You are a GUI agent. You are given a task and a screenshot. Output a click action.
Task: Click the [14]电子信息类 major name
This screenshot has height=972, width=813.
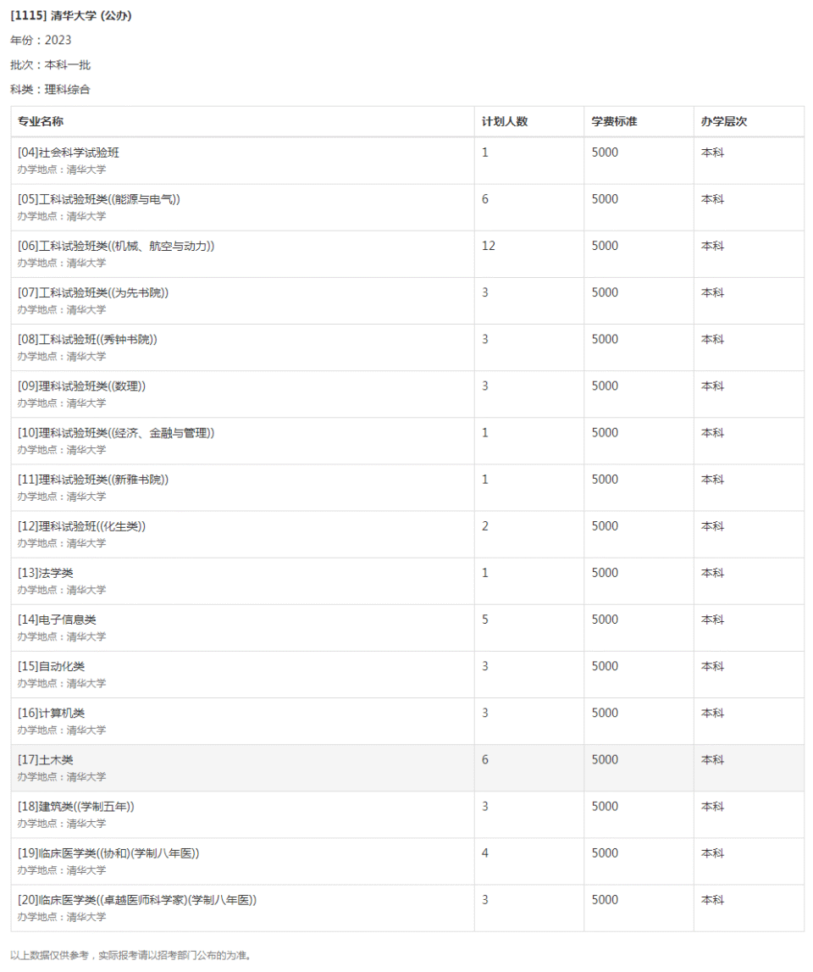tap(58, 619)
